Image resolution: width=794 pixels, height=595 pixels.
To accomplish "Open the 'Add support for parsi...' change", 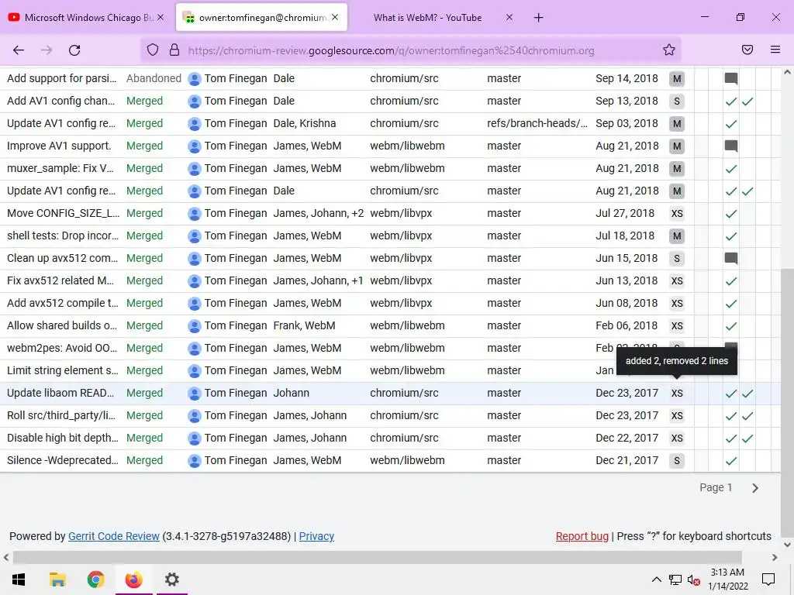I will click(x=62, y=78).
